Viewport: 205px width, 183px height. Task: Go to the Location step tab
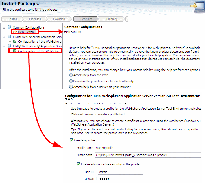[x=59, y=19]
